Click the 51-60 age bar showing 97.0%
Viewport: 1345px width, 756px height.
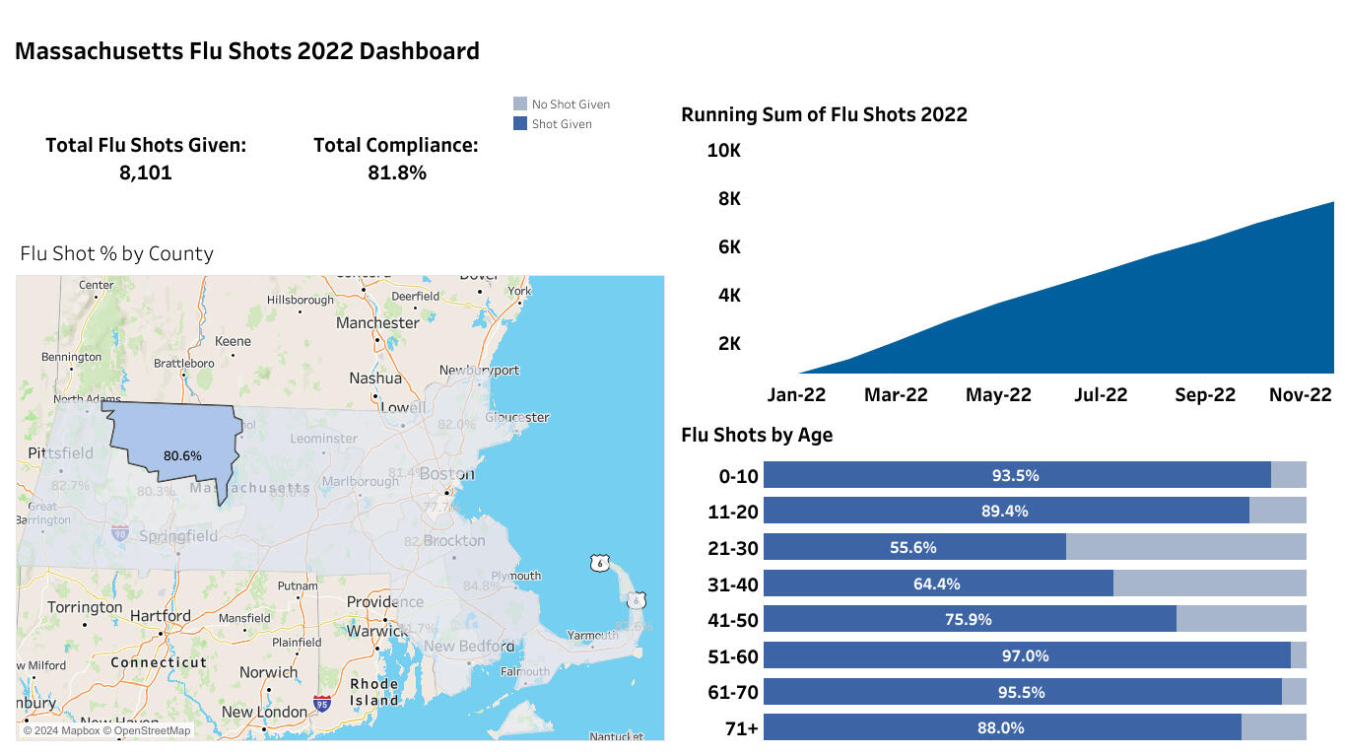click(1025, 655)
